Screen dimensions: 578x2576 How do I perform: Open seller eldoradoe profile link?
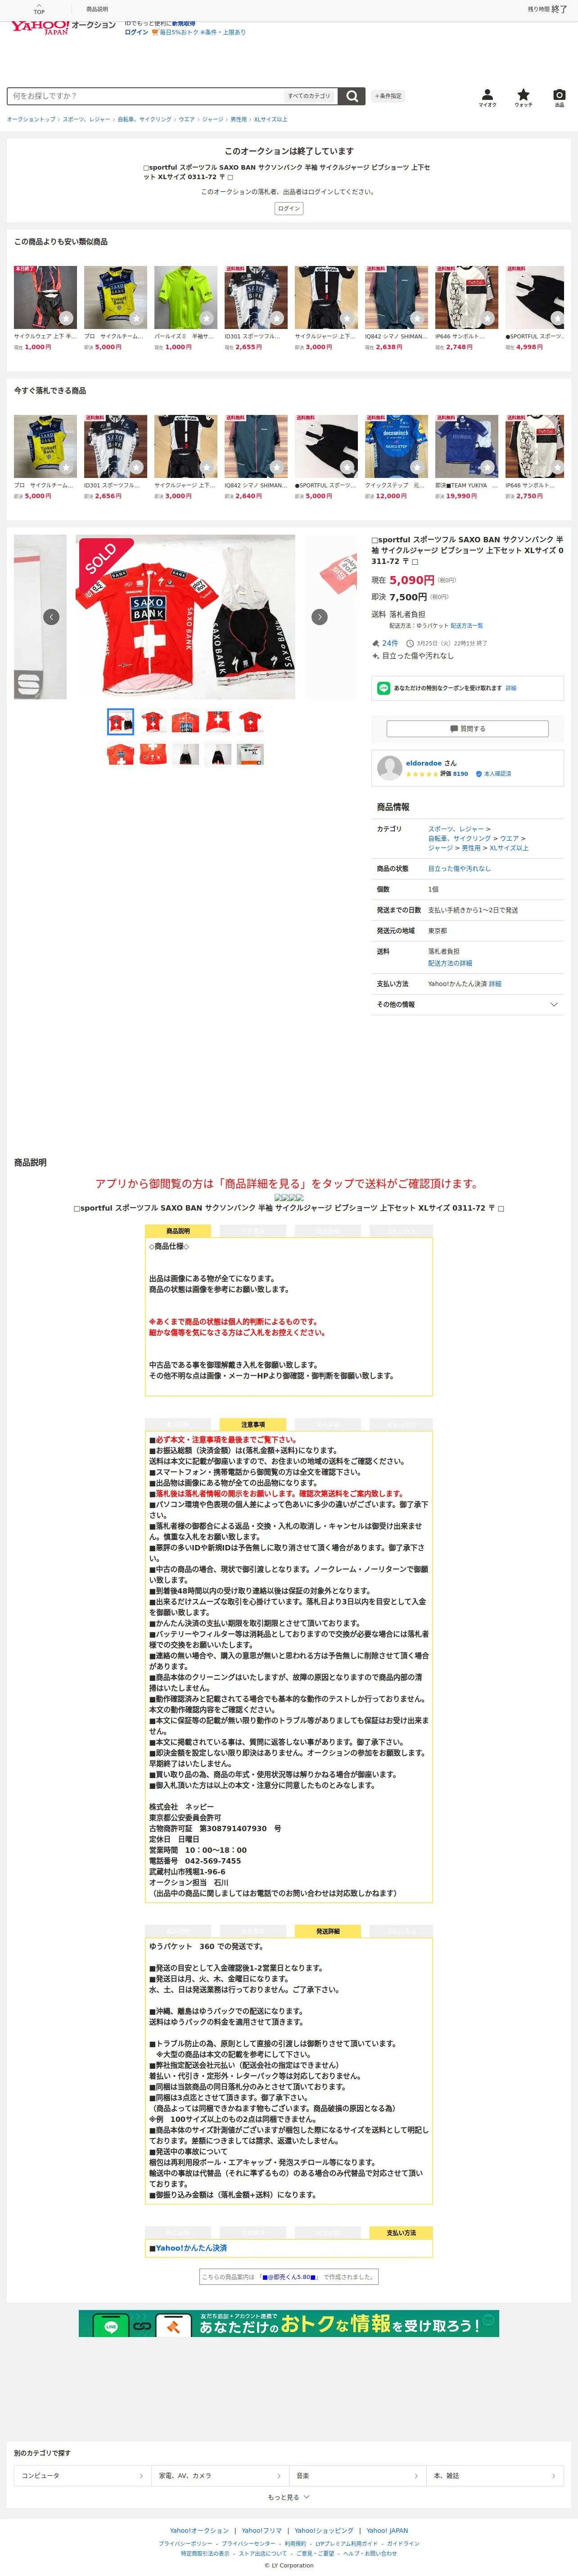click(x=423, y=763)
